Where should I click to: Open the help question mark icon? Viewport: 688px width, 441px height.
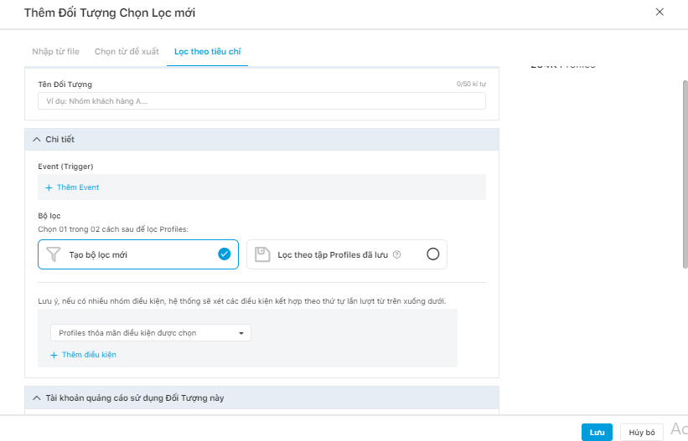pos(396,254)
